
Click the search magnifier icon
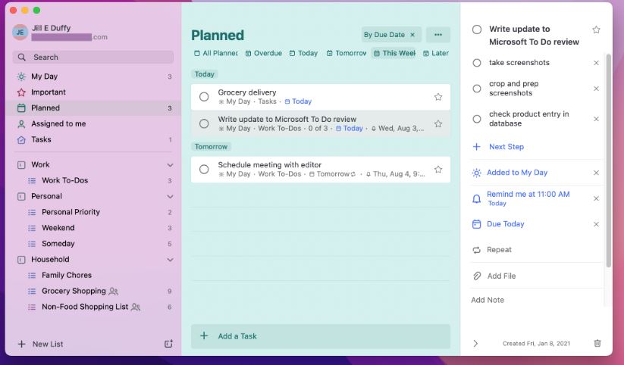[22, 58]
